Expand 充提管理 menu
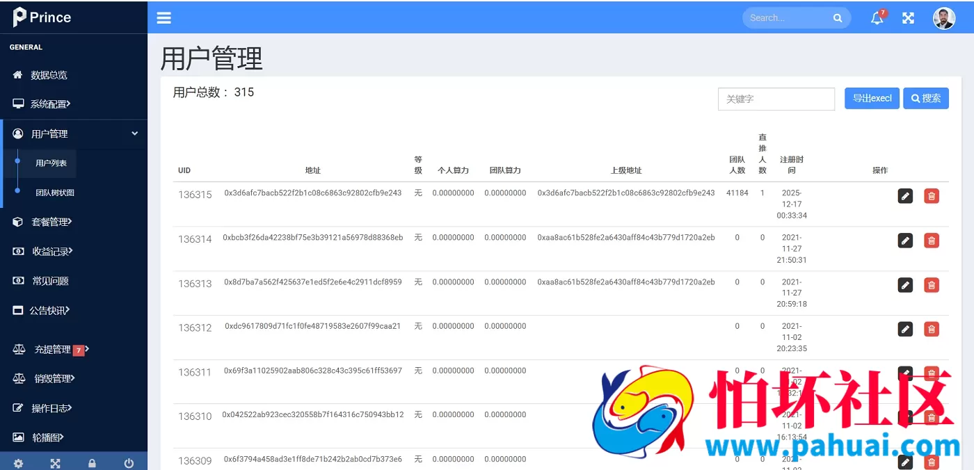The image size is (974, 470). [x=74, y=350]
